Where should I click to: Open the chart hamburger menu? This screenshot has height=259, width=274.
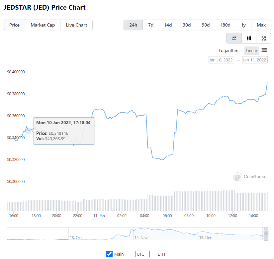click(264, 50)
